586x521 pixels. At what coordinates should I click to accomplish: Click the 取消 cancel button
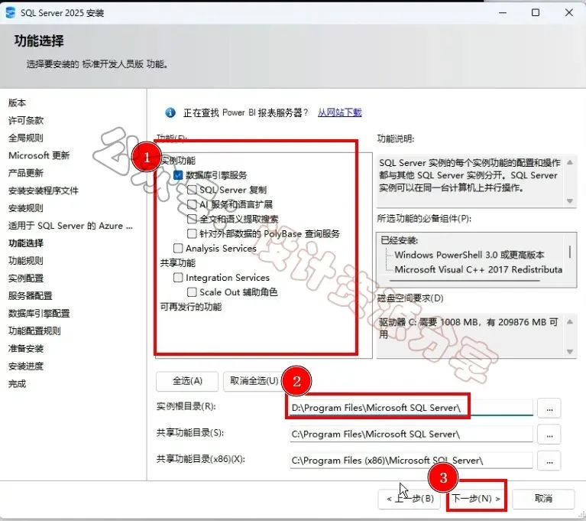click(x=543, y=499)
